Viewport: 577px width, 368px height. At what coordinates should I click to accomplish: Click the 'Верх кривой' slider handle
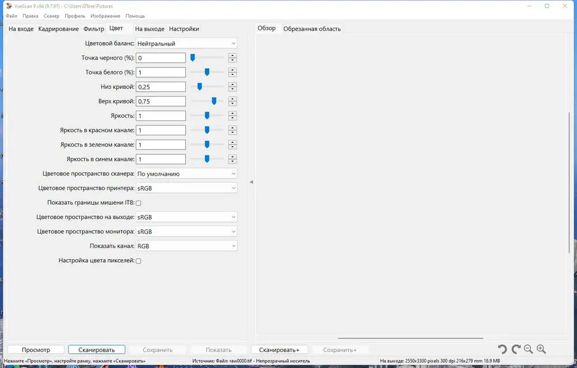tap(214, 101)
